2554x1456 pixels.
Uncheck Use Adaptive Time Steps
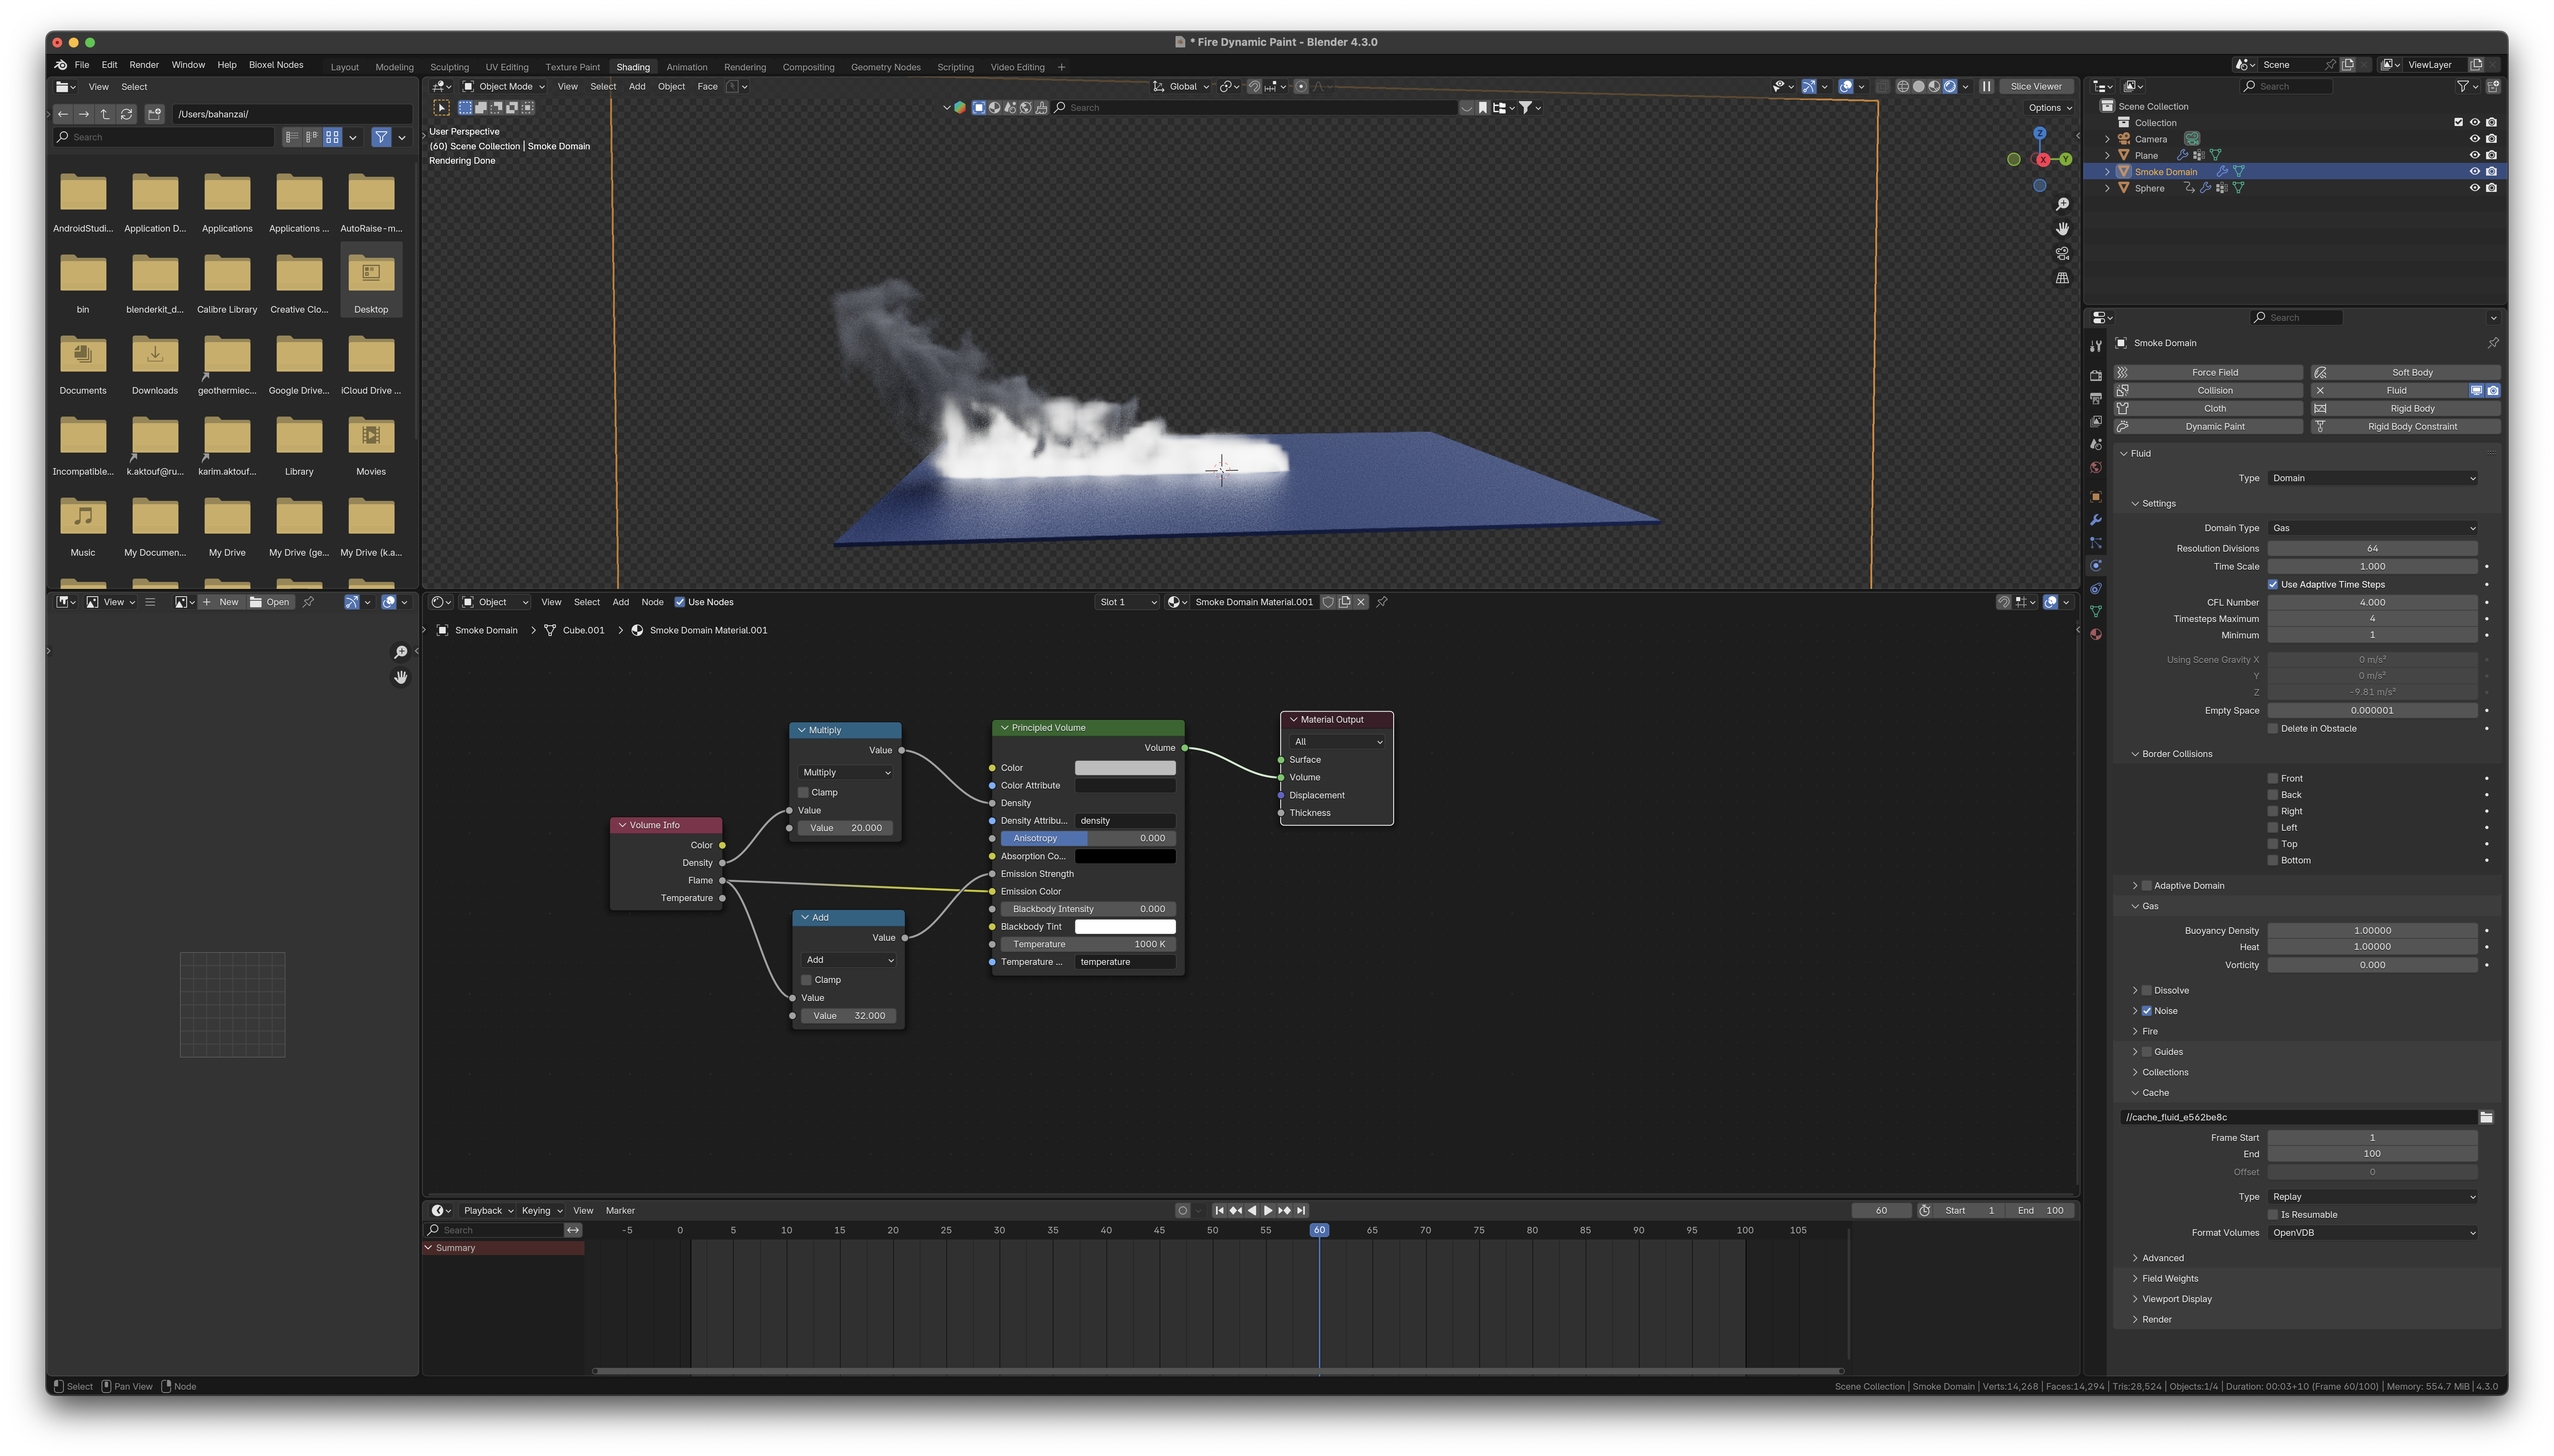2273,585
